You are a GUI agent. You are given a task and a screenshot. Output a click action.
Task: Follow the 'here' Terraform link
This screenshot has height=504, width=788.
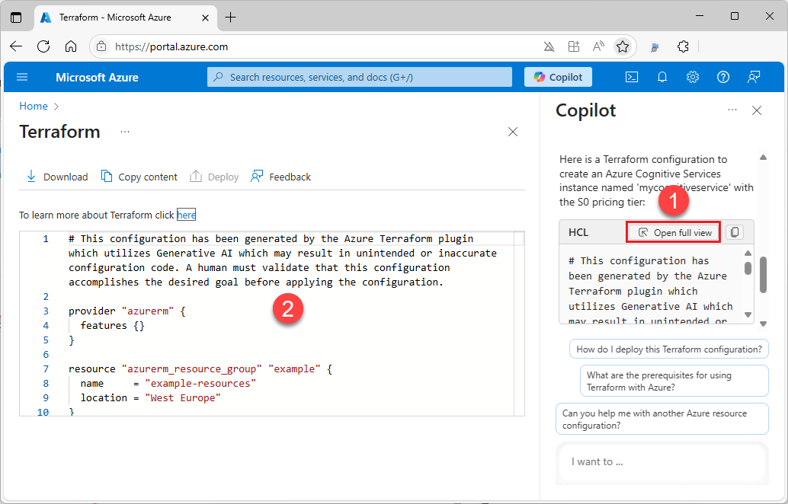tap(187, 215)
